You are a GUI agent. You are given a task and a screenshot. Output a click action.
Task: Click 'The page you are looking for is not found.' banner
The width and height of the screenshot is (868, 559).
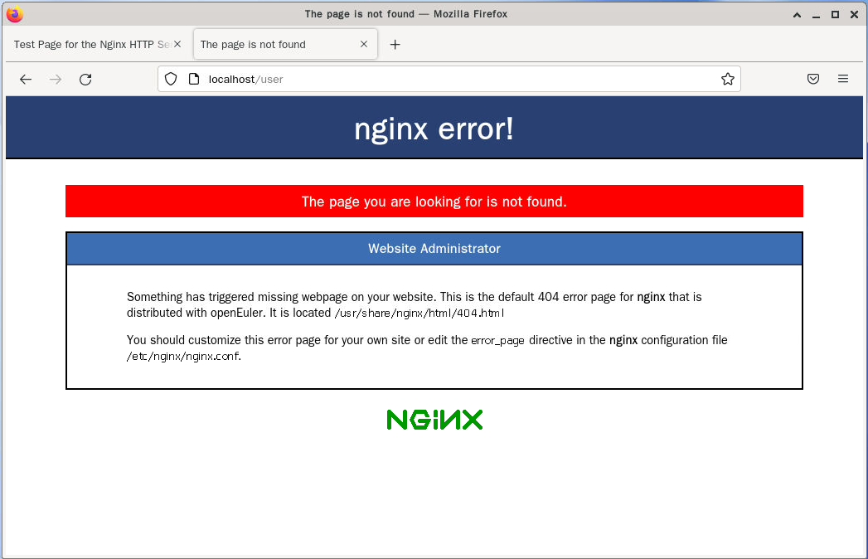(434, 201)
